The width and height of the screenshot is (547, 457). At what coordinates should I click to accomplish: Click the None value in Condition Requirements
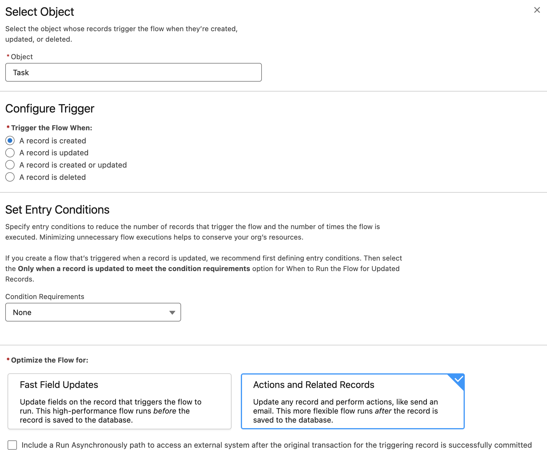coord(22,312)
